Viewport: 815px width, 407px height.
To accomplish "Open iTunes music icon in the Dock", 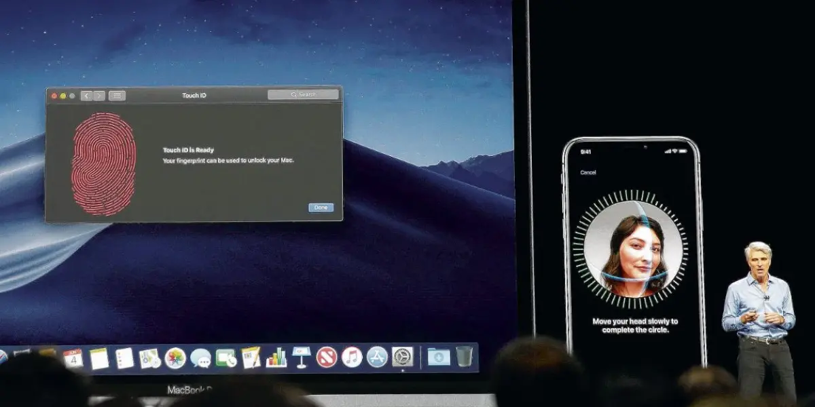I will coord(352,357).
